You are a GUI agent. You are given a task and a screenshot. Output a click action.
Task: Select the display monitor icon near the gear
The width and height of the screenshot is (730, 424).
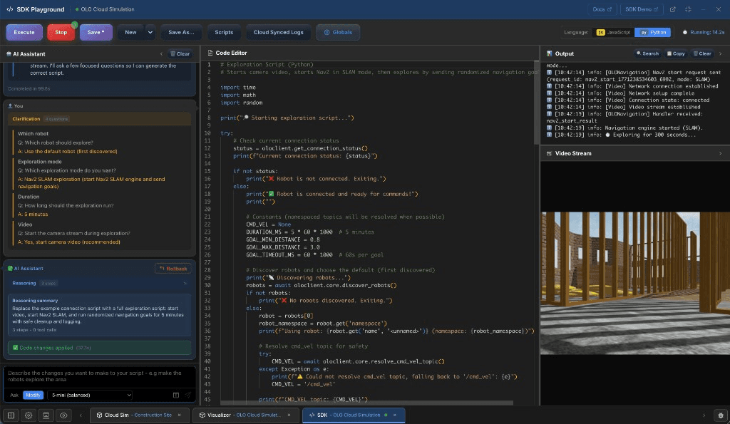[x=45, y=415]
